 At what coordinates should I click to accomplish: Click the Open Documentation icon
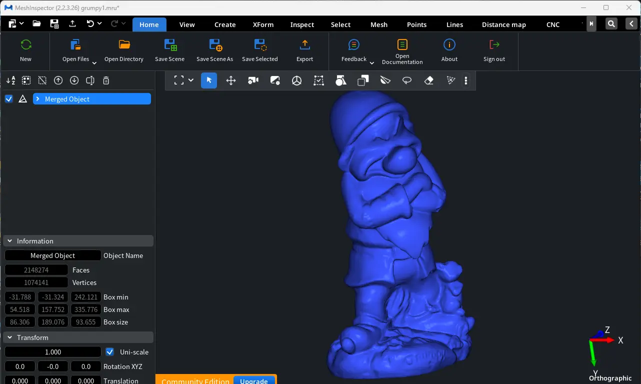(x=402, y=44)
